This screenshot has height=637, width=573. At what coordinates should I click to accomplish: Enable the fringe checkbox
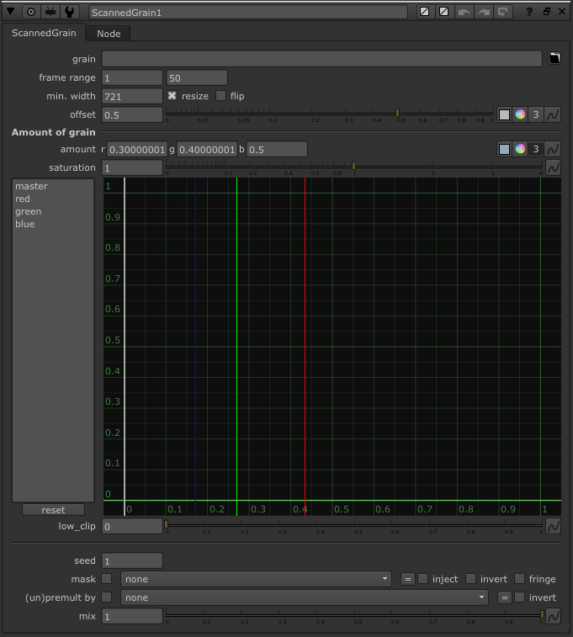[x=519, y=578]
